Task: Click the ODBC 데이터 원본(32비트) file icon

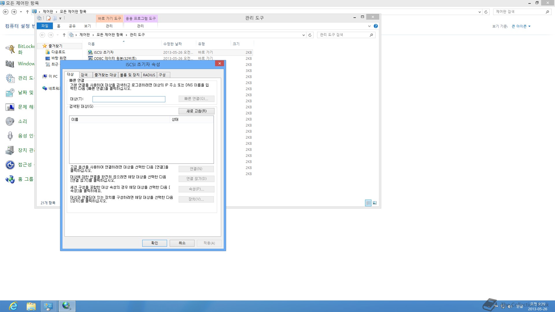Action: point(90,58)
